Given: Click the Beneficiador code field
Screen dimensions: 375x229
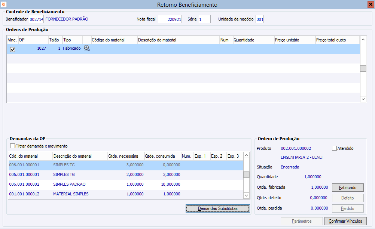Looking at the screenshot, I should pyautogui.click(x=36, y=19).
